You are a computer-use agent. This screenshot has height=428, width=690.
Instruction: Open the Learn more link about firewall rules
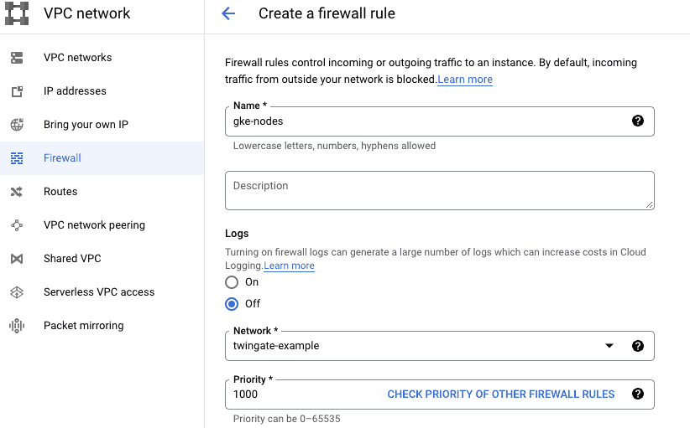[x=465, y=80]
